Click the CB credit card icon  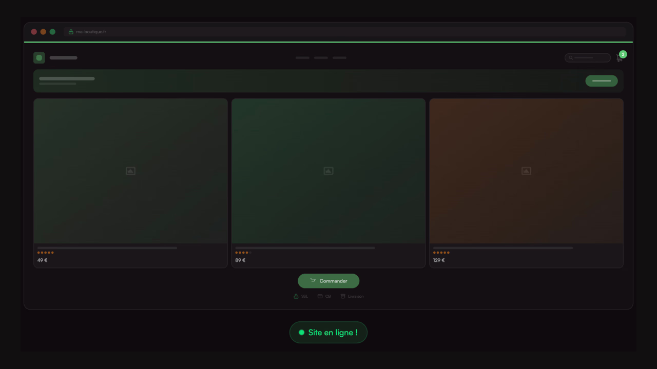click(x=320, y=296)
